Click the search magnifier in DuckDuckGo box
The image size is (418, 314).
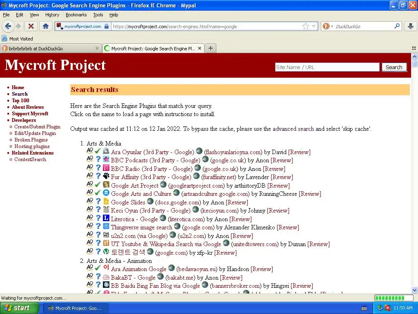[x=397, y=26]
